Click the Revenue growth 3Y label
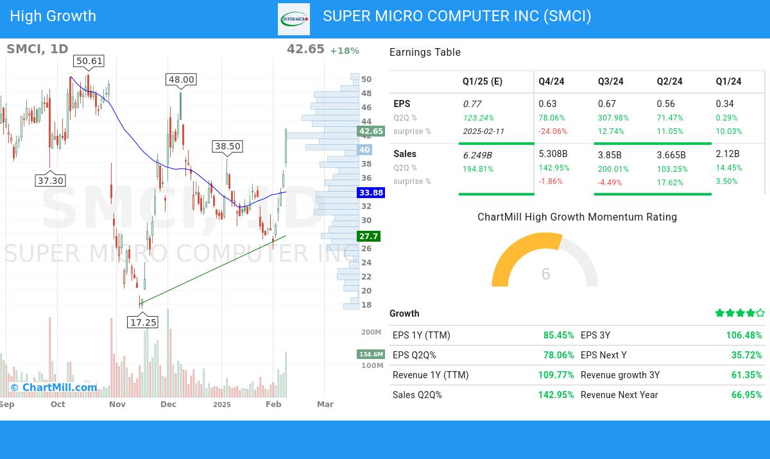 coord(620,375)
